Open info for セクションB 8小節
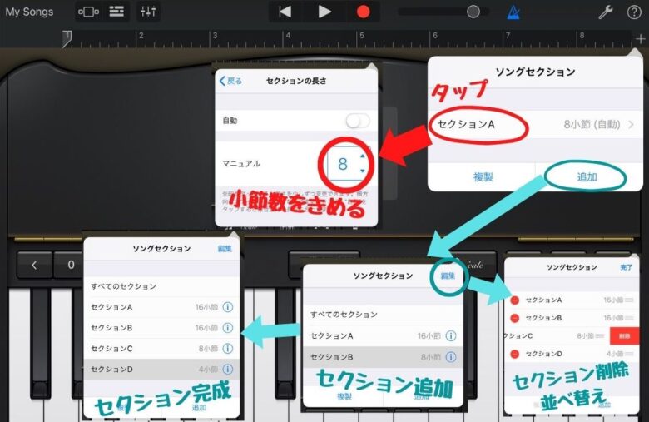Image resolution: width=649 pixels, height=422 pixels. (x=451, y=357)
